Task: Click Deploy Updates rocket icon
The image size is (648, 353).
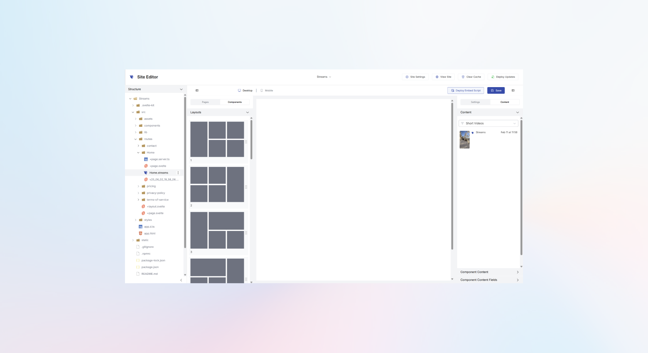Action: coord(493,77)
